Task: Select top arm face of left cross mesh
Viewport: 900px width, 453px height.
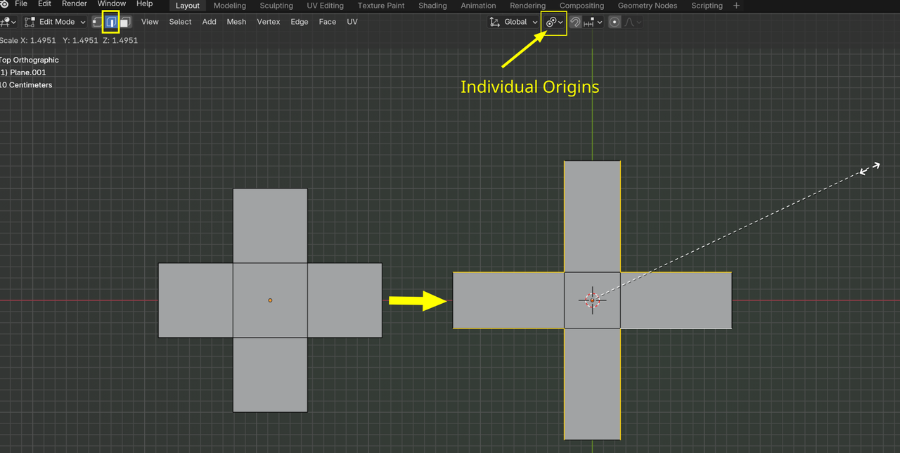Action: click(x=270, y=226)
